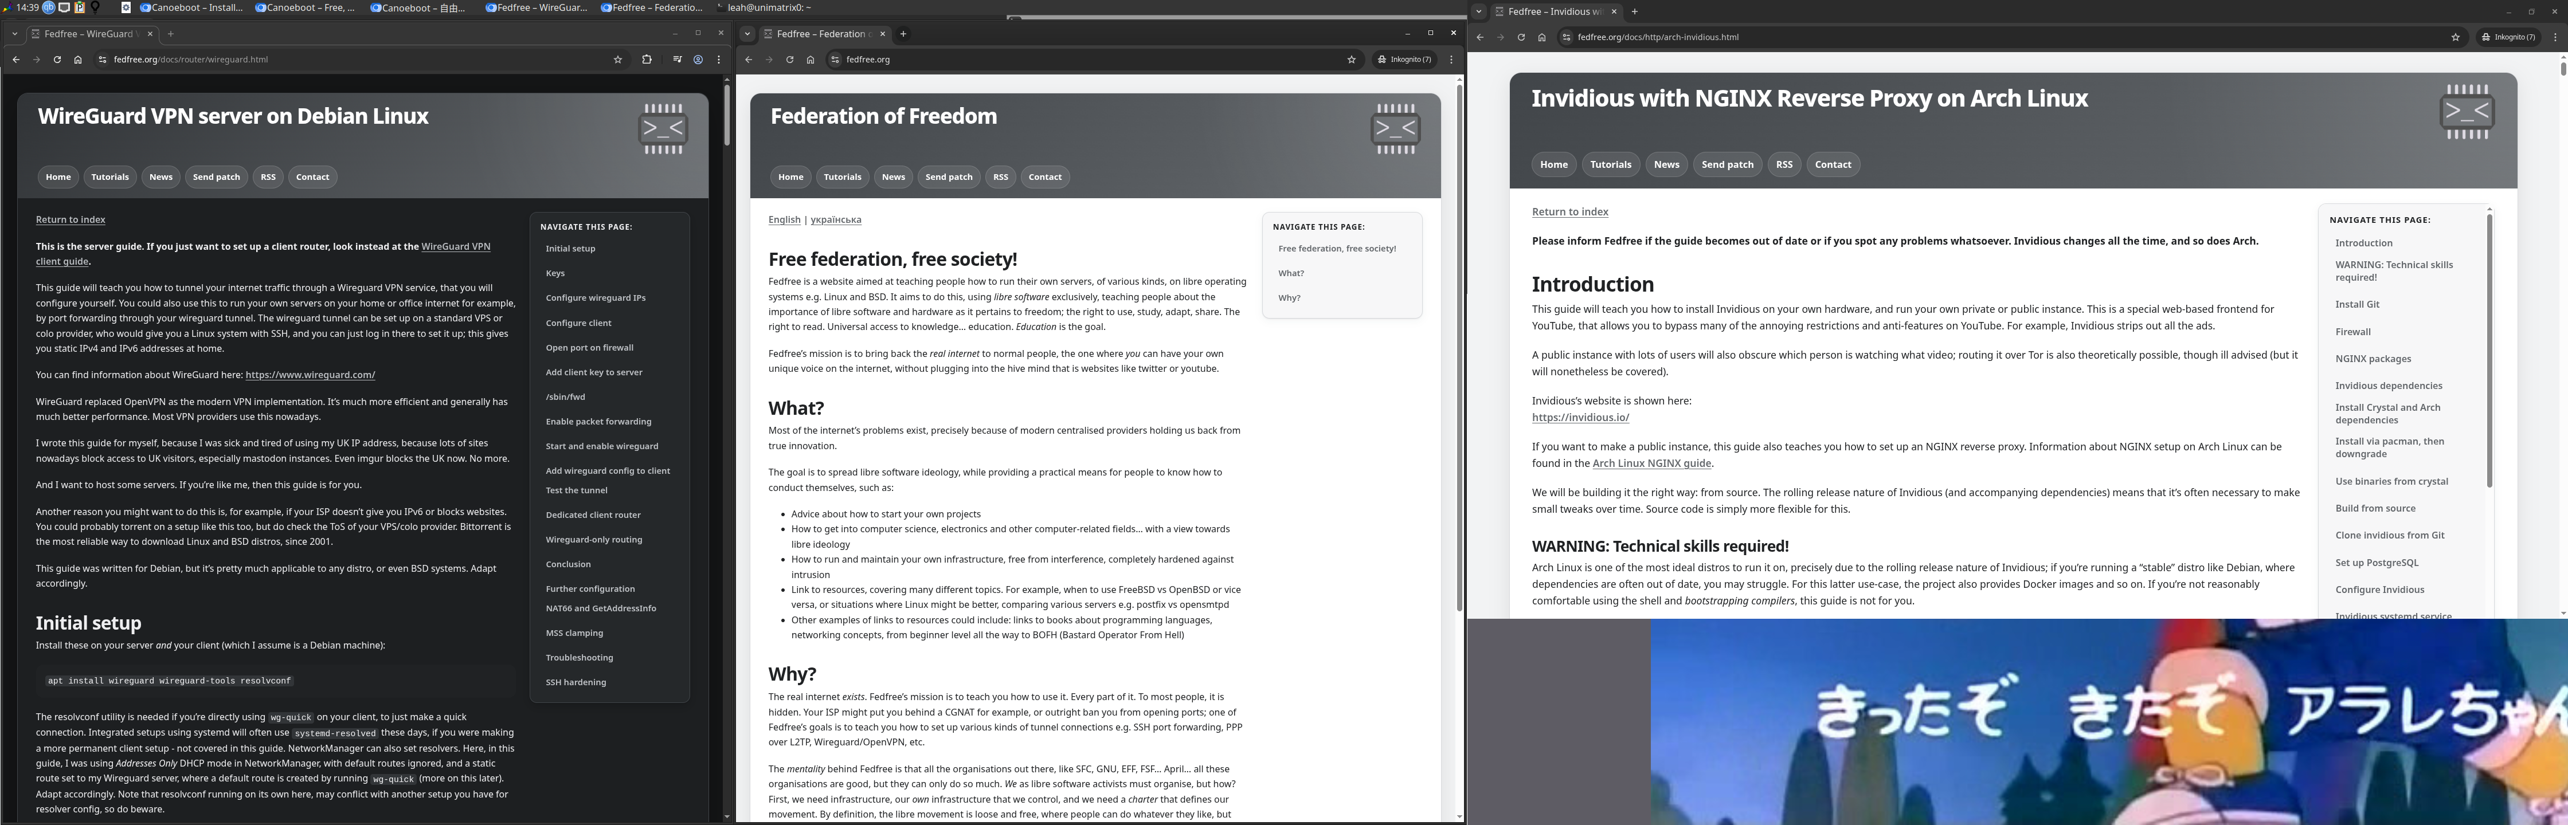Click Send patch on the Federation of Freedom page
This screenshot has width=2568, height=825.
[x=948, y=178]
